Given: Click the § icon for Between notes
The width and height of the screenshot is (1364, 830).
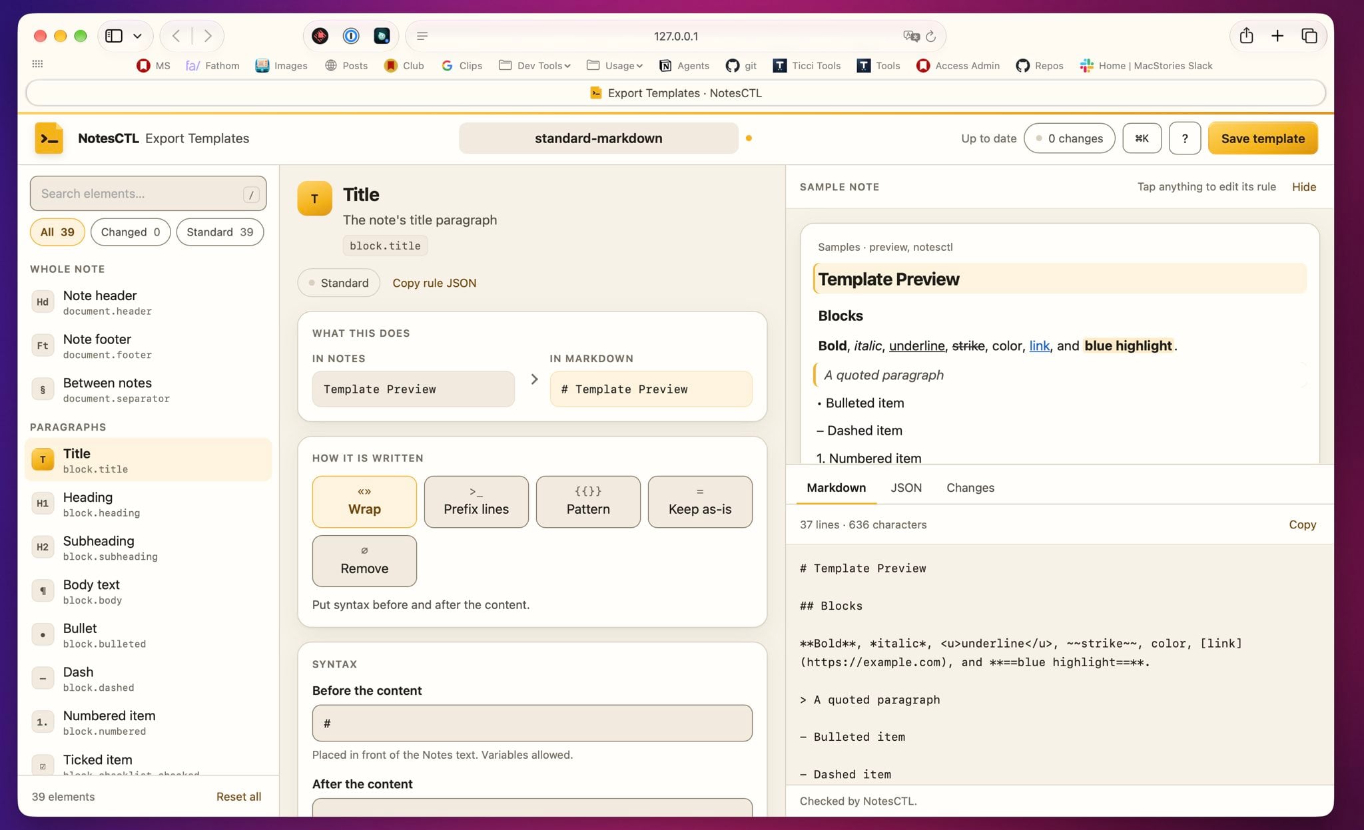Looking at the screenshot, I should 43,389.
